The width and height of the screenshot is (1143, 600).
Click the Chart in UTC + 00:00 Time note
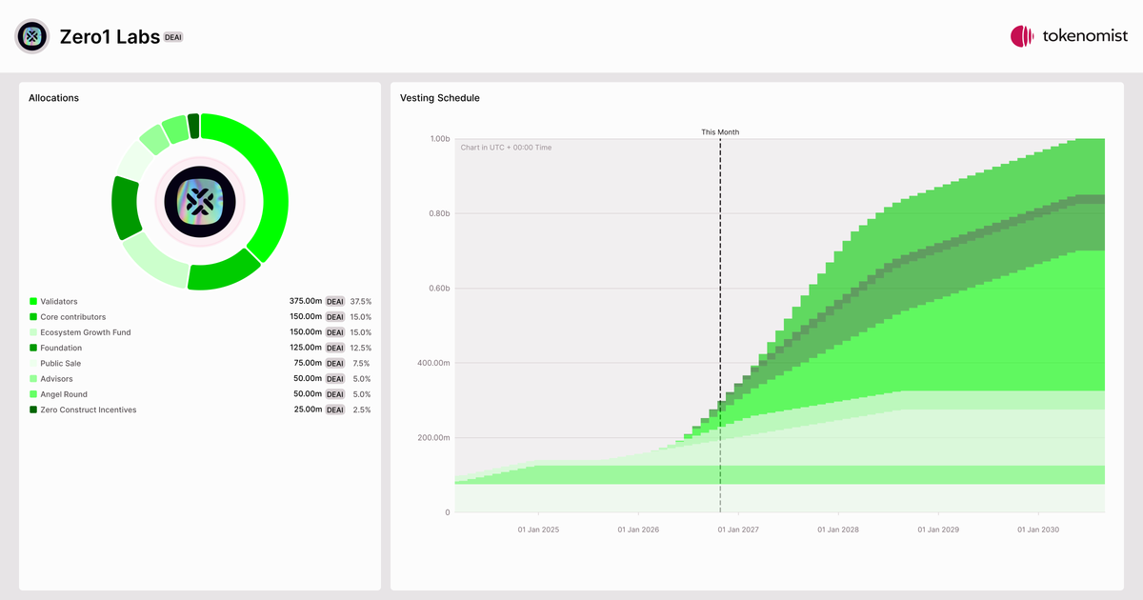pos(506,148)
